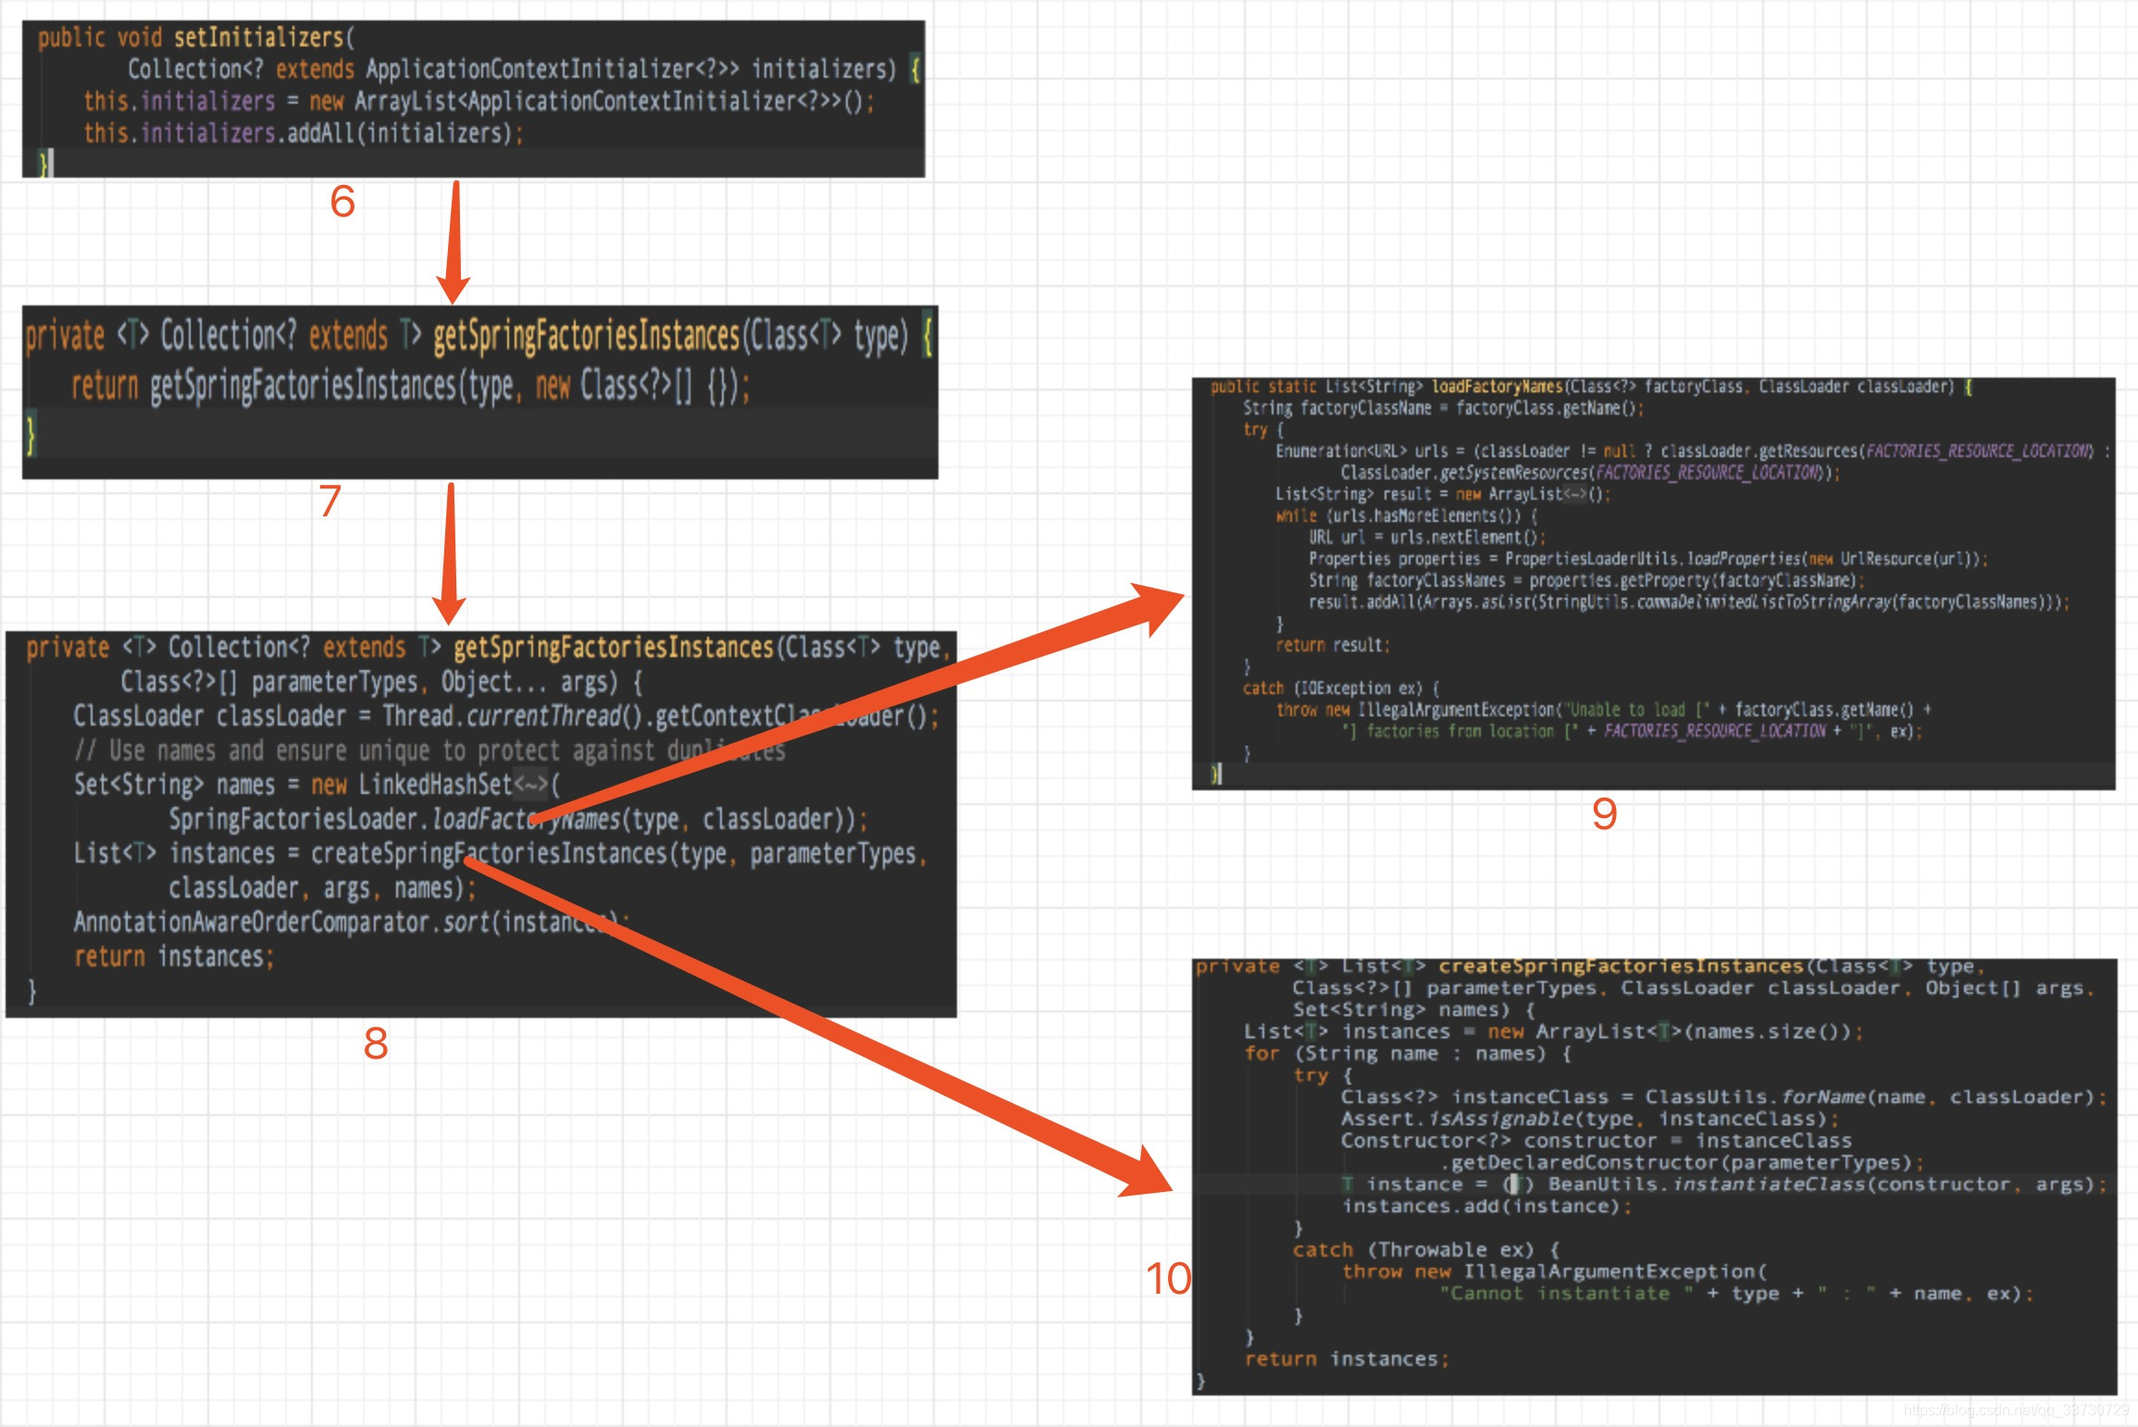Select 'Class<?>[] parameterTypes, Object... args) {' line
This screenshot has width=2138, height=1427.
[x=381, y=682]
